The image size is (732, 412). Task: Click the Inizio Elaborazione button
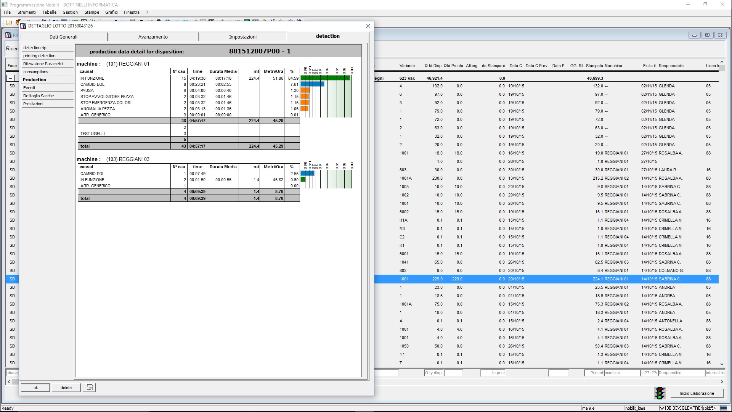coord(697,393)
